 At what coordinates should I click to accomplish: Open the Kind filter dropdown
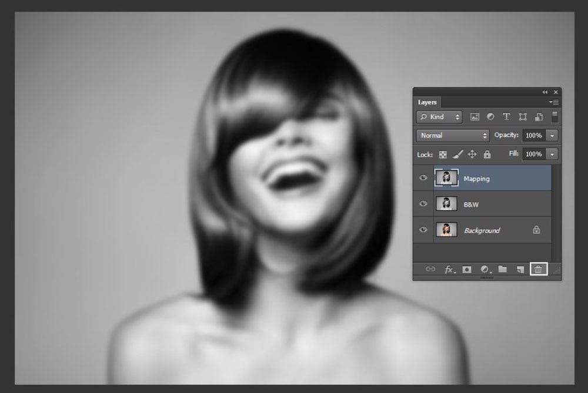pos(439,117)
